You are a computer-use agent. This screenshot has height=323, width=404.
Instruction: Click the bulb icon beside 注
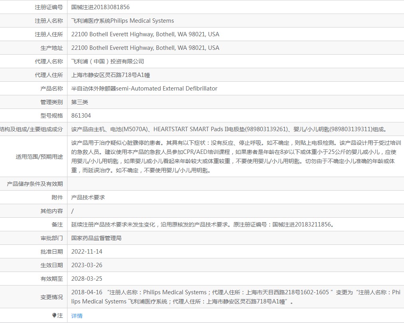tap(54, 315)
